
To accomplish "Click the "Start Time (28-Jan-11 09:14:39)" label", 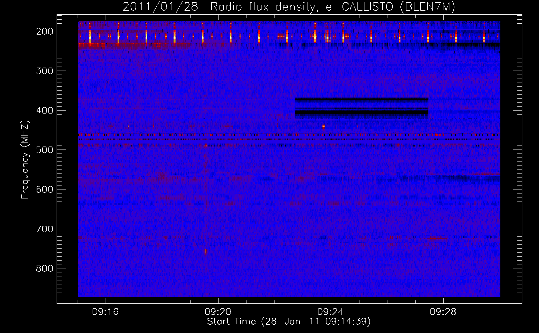I will (x=289, y=322).
